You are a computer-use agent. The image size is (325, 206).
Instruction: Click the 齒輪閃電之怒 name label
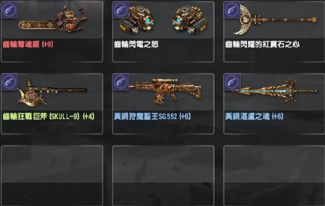pyautogui.click(x=136, y=44)
